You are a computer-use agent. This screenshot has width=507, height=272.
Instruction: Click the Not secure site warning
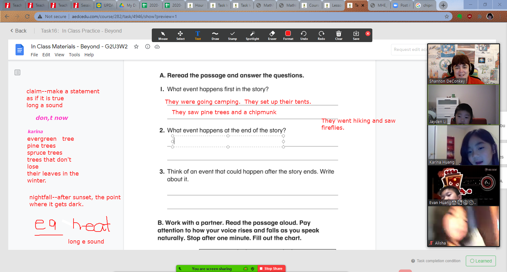(x=52, y=16)
